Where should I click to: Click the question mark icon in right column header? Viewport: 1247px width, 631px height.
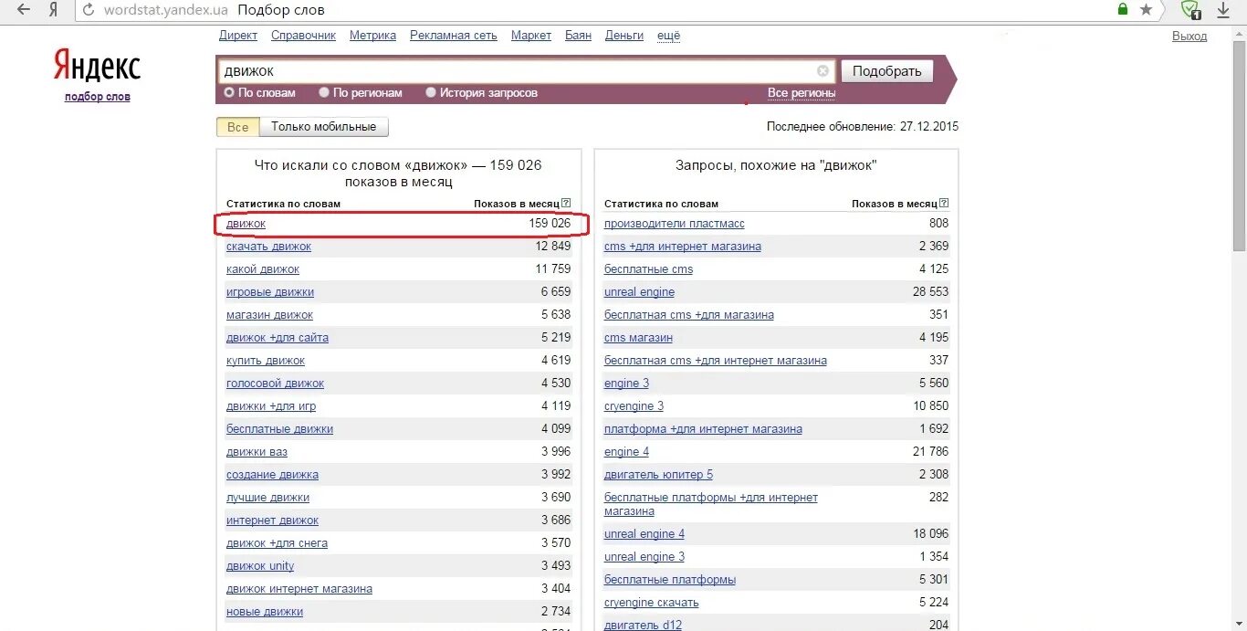tap(944, 203)
